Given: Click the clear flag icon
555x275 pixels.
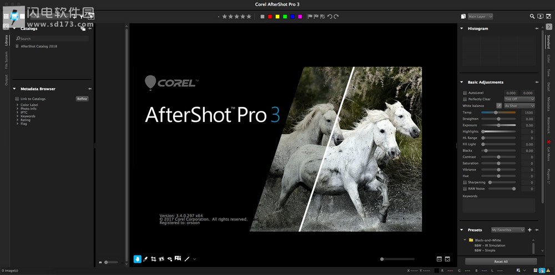Looking at the screenshot, I should pyautogui.click(x=322, y=17).
